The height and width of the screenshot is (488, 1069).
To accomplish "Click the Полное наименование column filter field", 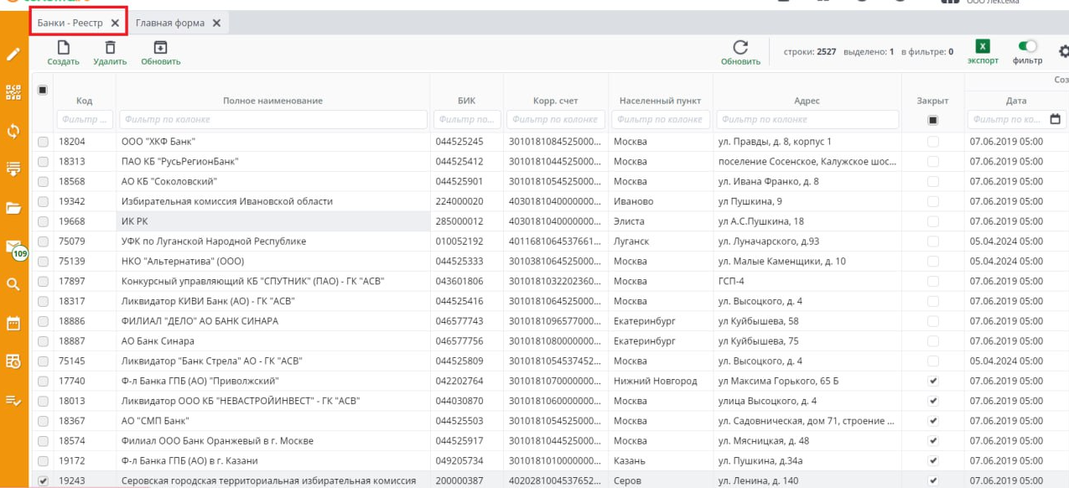I will 272,120.
